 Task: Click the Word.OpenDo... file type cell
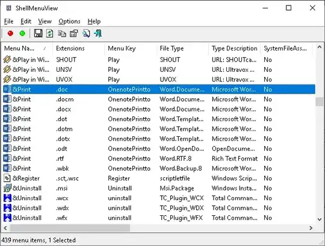(182, 148)
